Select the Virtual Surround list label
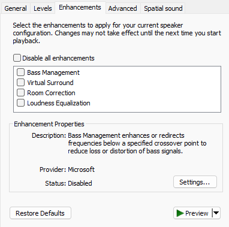Image resolution: width=229 pixels, height=227 pixels. pos(50,83)
